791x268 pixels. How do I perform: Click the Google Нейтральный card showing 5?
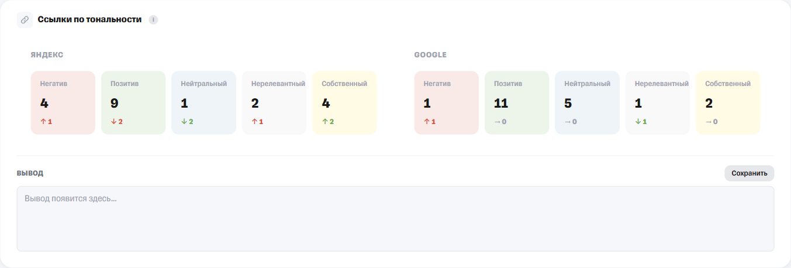click(x=588, y=103)
